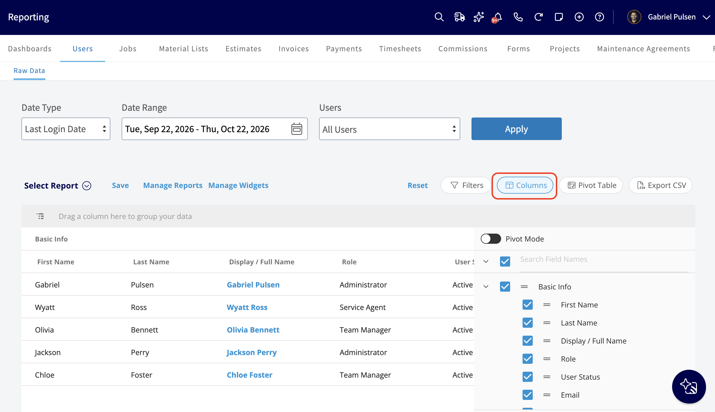This screenshot has width=715, height=412.
Task: Switch to the Jobs tab
Action: [128, 49]
